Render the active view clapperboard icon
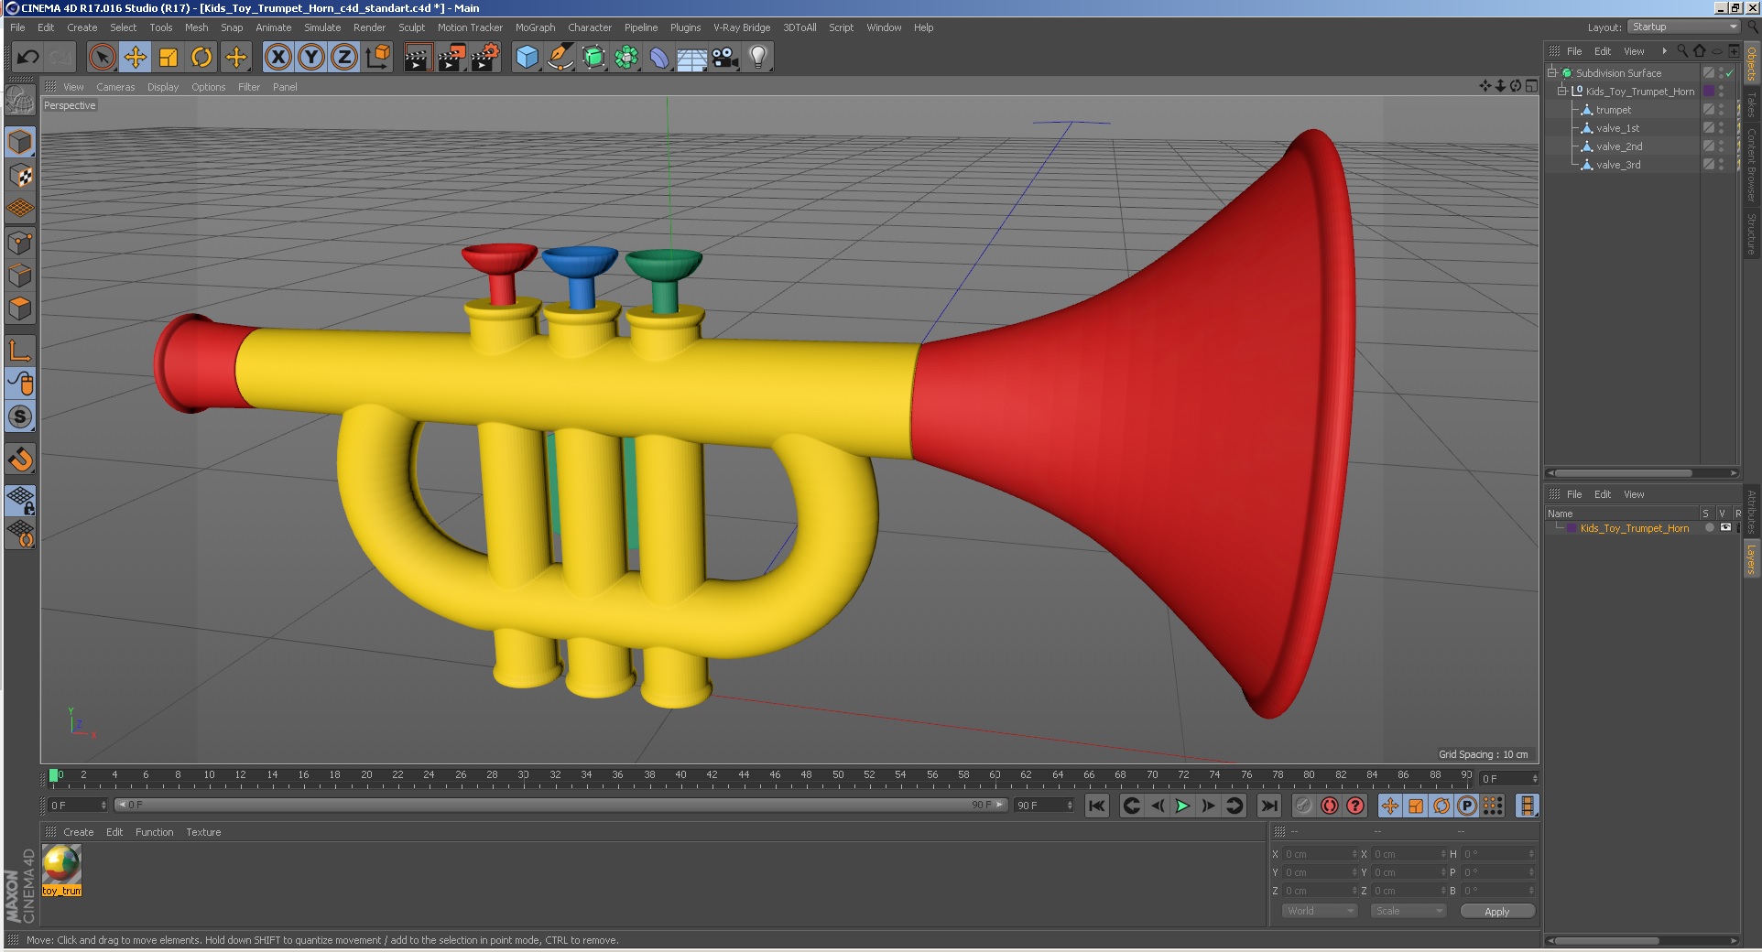This screenshot has width=1762, height=952. click(x=418, y=58)
